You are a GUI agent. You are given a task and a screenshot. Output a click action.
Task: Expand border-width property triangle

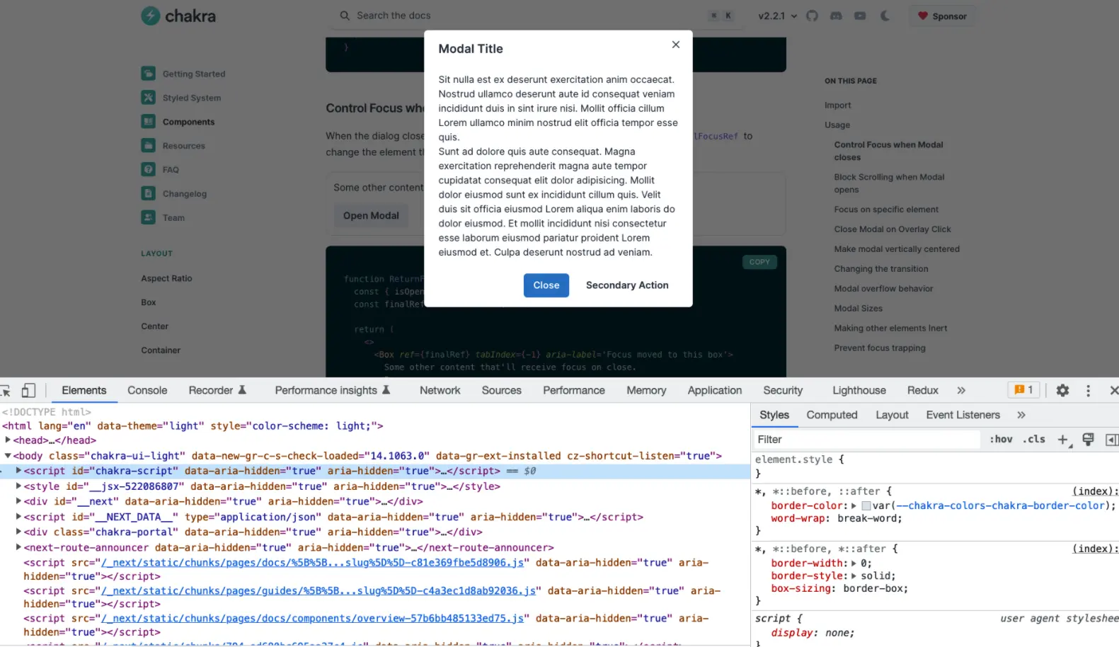[854, 563]
